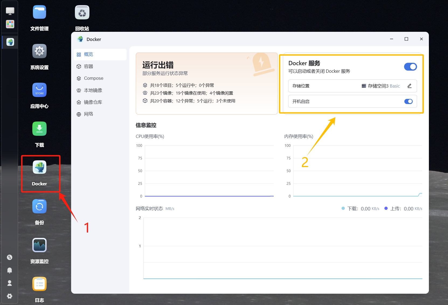Image resolution: width=448 pixels, height=305 pixels.
Task: Open the 回收站 recycle bin icon
Action: click(x=82, y=12)
